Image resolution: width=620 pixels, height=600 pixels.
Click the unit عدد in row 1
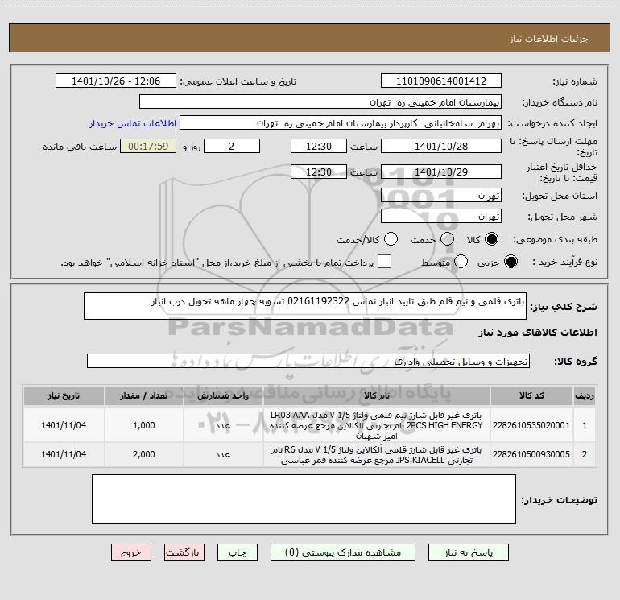pyautogui.click(x=223, y=425)
